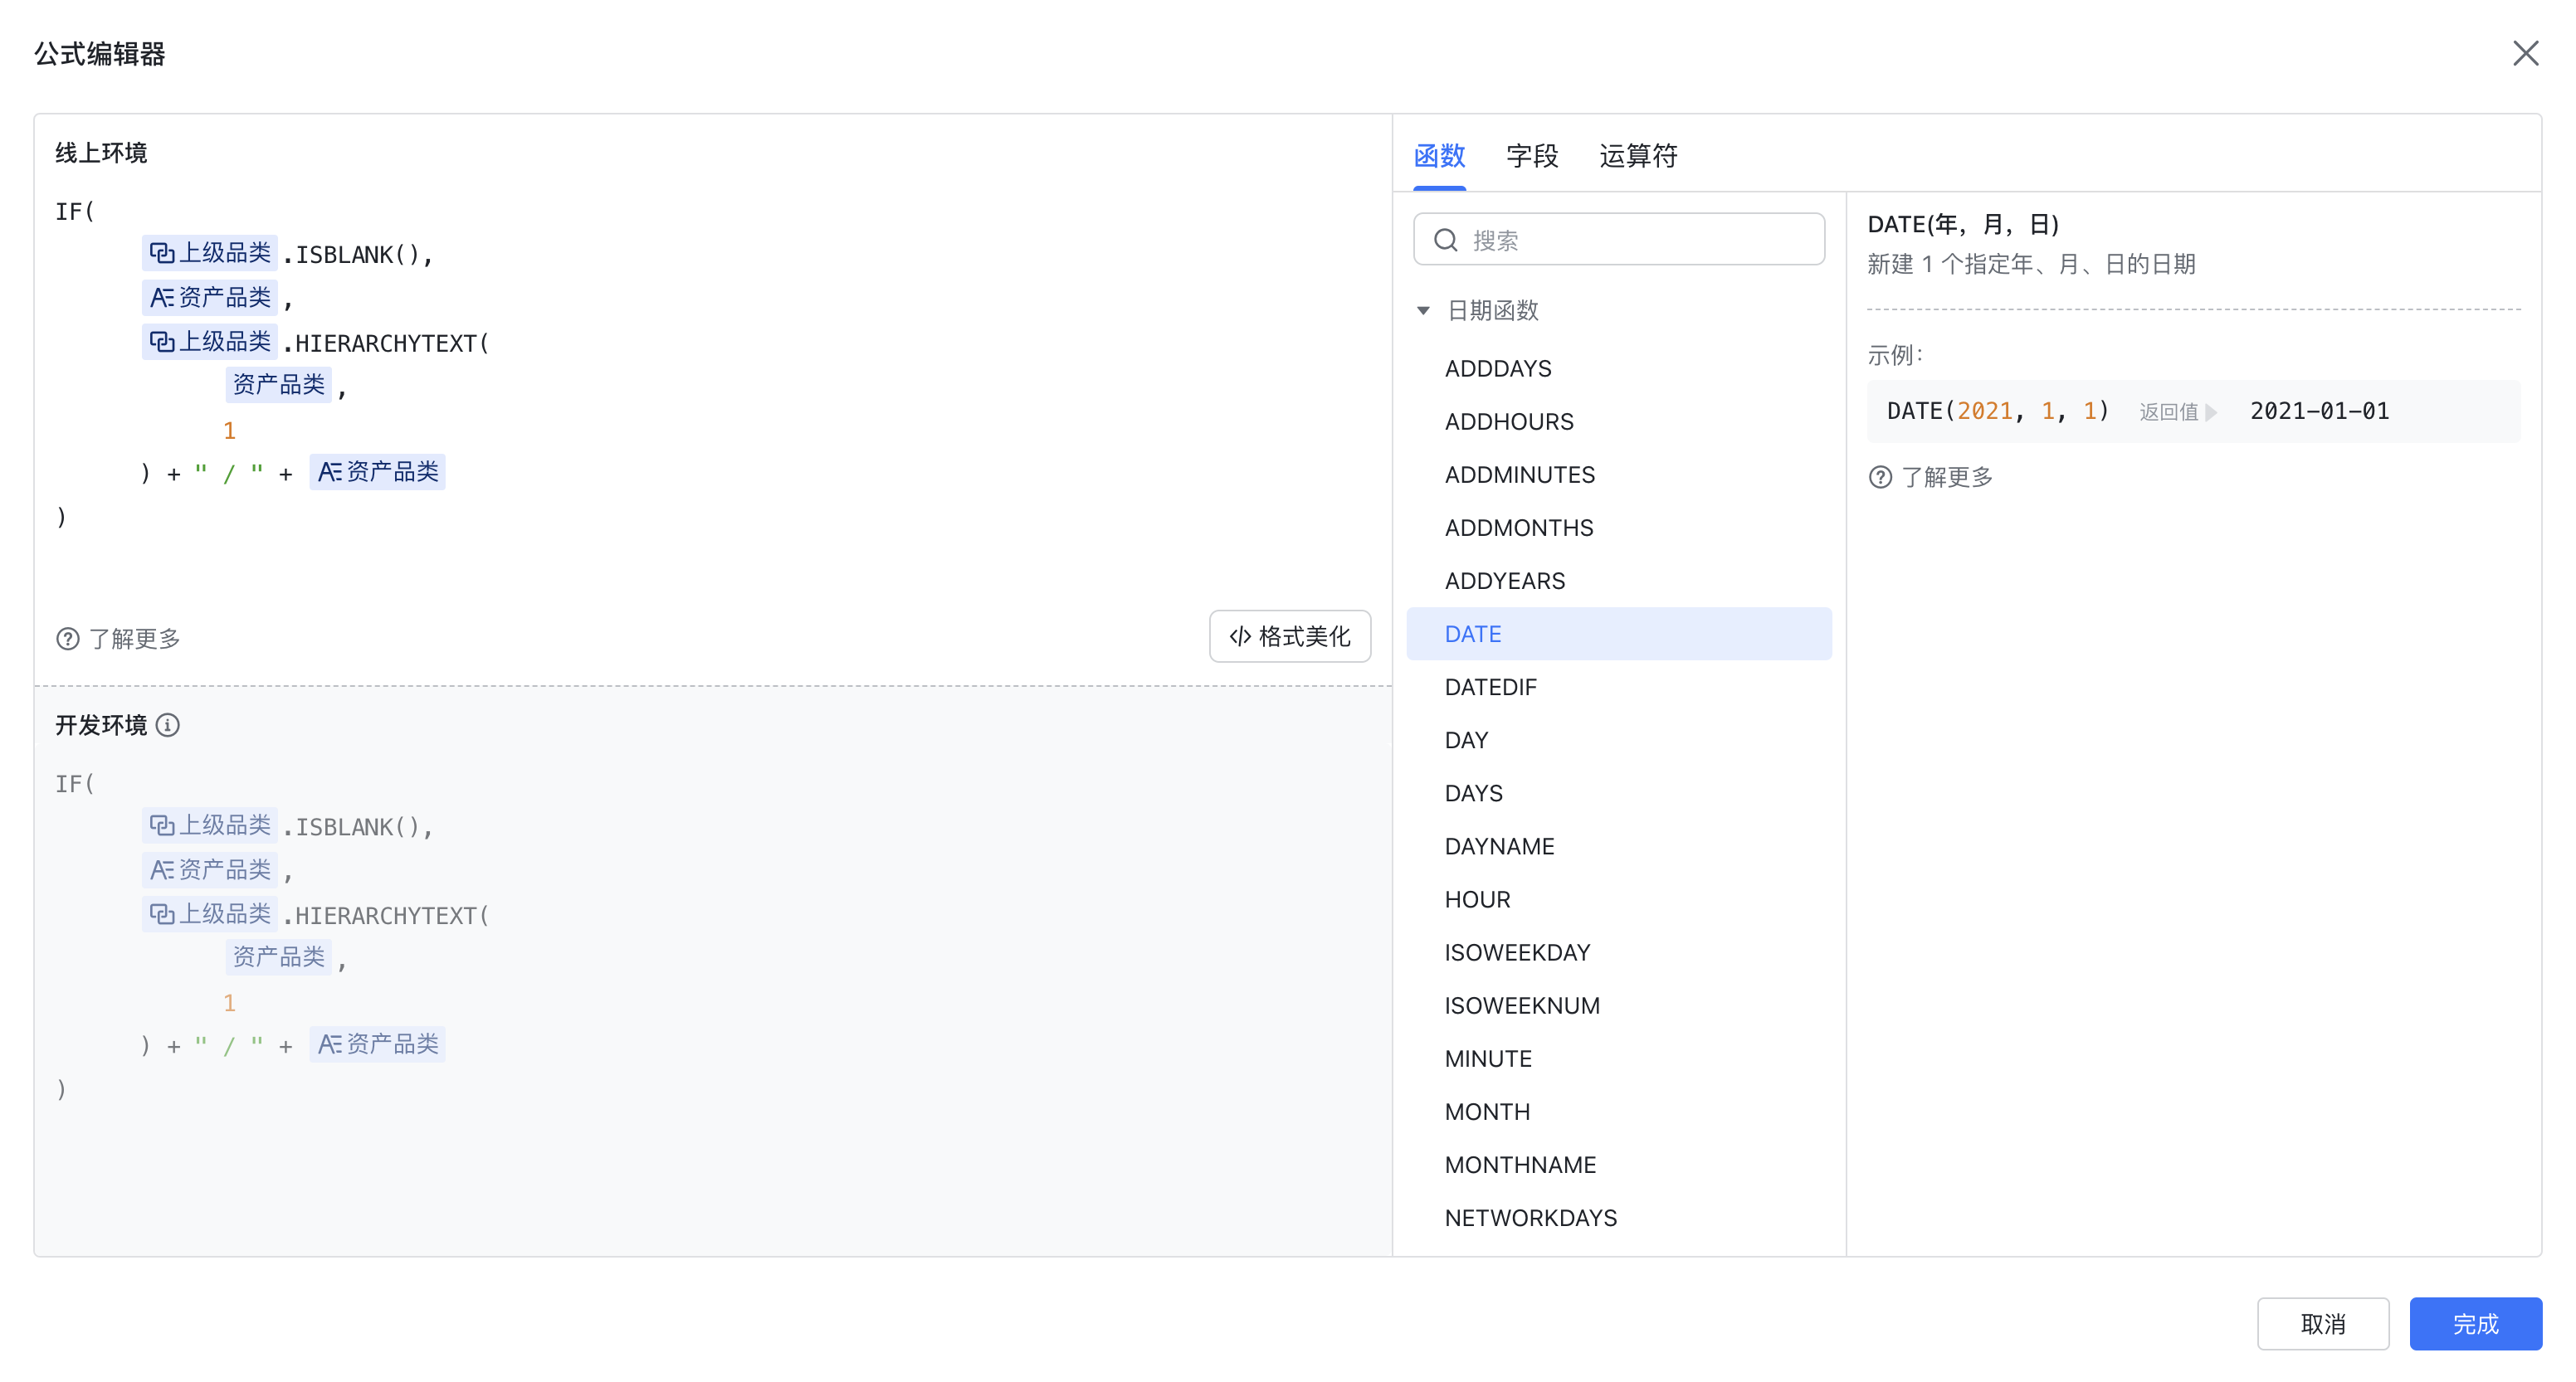
Task: Click the DATE(年, 月, 日) signature heading
Action: pos(1963,224)
